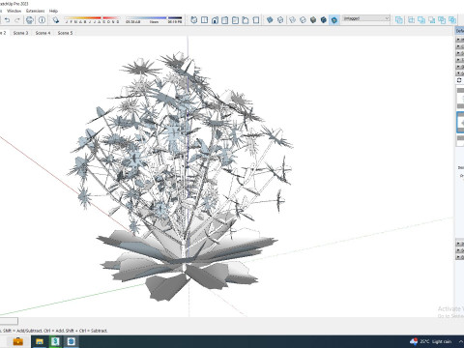This screenshot has width=464, height=348.
Task: Switch to Scene 4 tab
Action: coord(43,33)
